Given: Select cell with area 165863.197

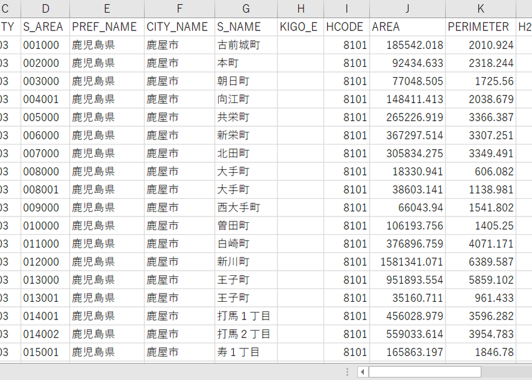Looking at the screenshot, I should 408,352.
